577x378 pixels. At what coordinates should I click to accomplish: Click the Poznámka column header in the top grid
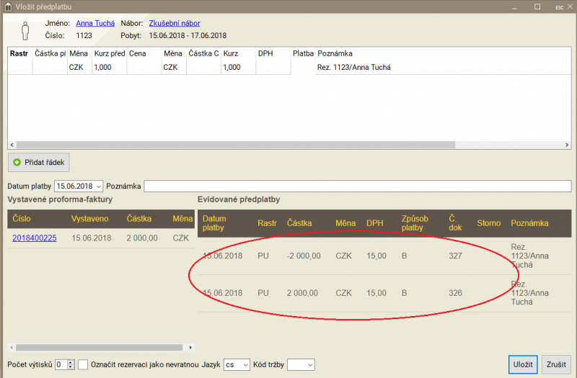point(335,53)
